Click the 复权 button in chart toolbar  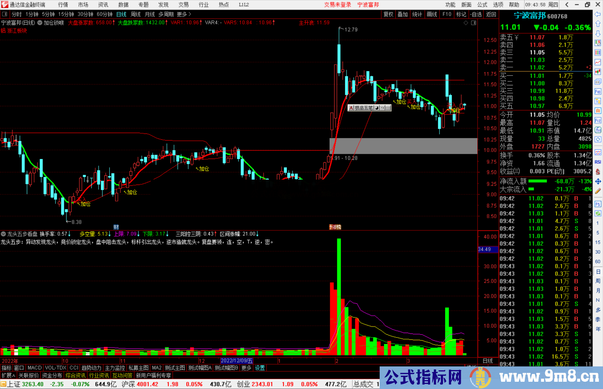[x=388, y=14]
